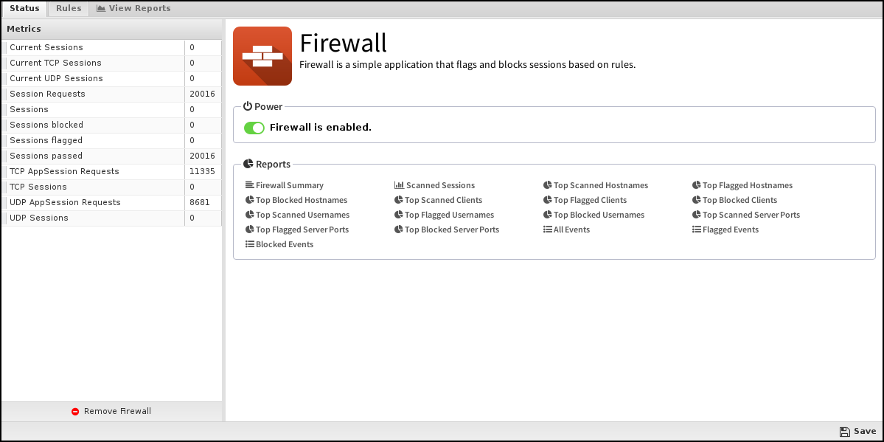The width and height of the screenshot is (884, 442).
Task: View the Blocked Events report
Action: point(283,244)
